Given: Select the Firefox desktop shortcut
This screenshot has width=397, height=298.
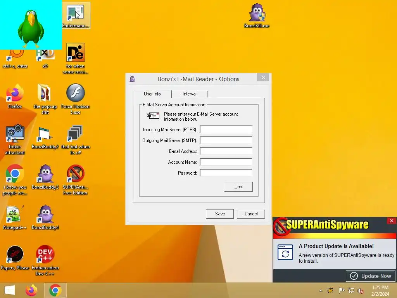Looking at the screenshot, I should (15, 97).
